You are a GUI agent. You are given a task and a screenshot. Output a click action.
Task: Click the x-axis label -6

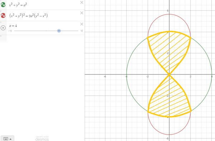(x=105, y=77)
